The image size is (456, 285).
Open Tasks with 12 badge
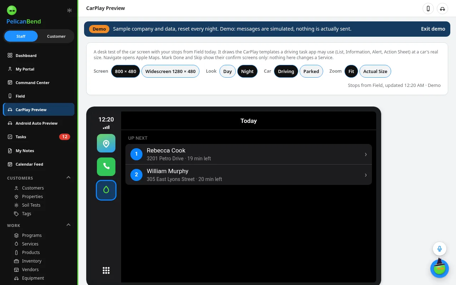point(39,137)
